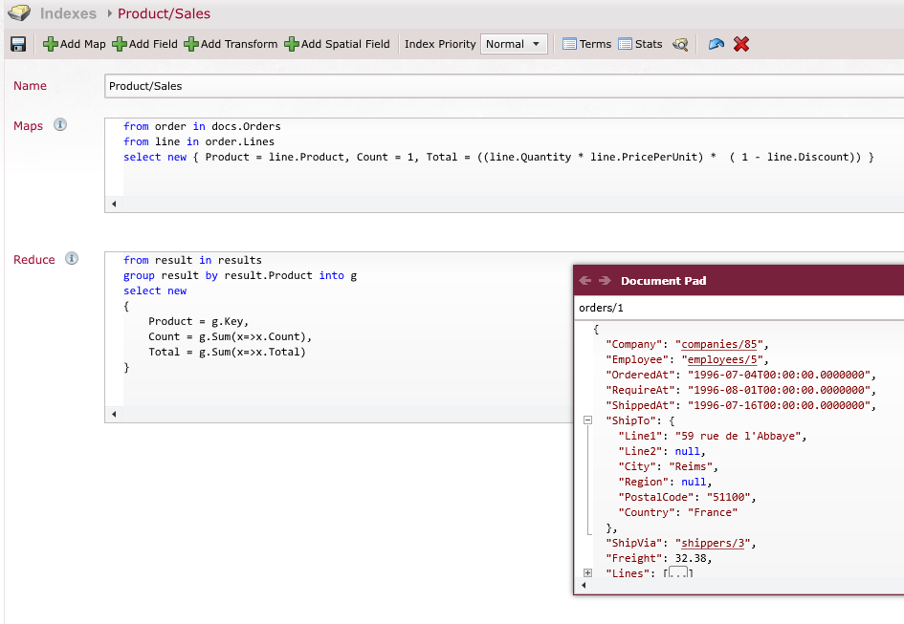The width and height of the screenshot is (904, 624).
Task: Open the Index Priority Normal dropdown
Action: (x=513, y=44)
